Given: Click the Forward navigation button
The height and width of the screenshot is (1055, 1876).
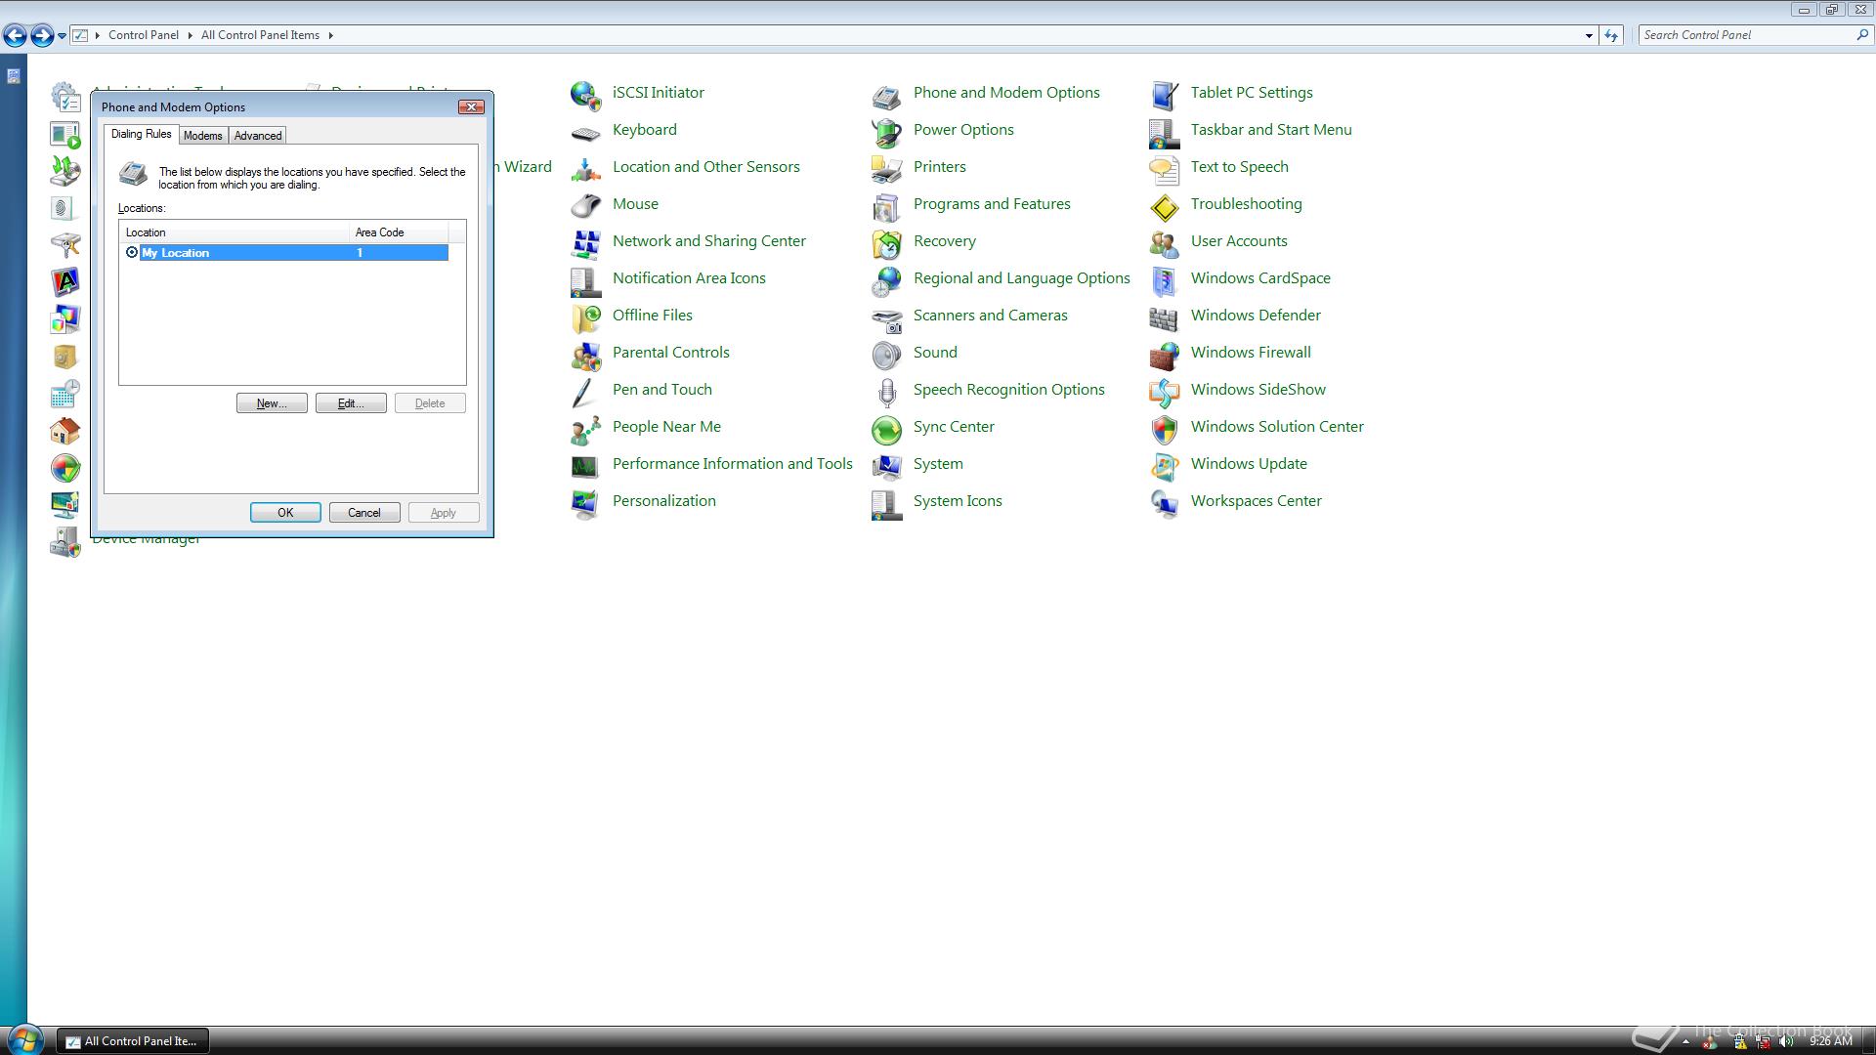Looking at the screenshot, I should pyautogui.click(x=42, y=36).
